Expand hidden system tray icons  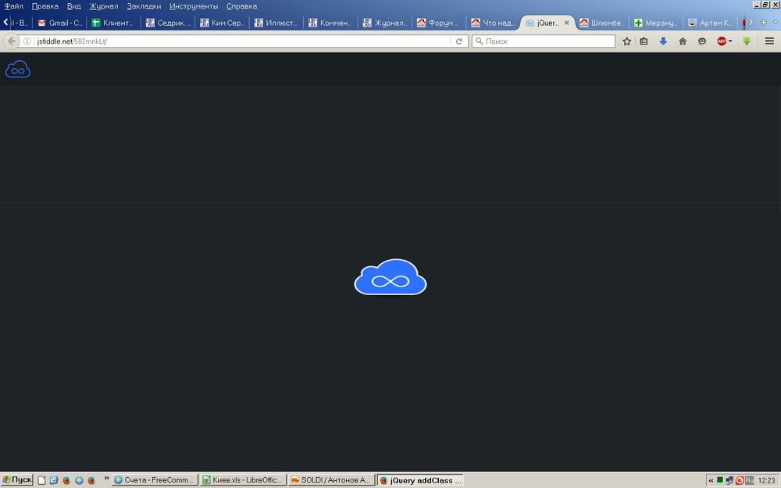(711, 480)
